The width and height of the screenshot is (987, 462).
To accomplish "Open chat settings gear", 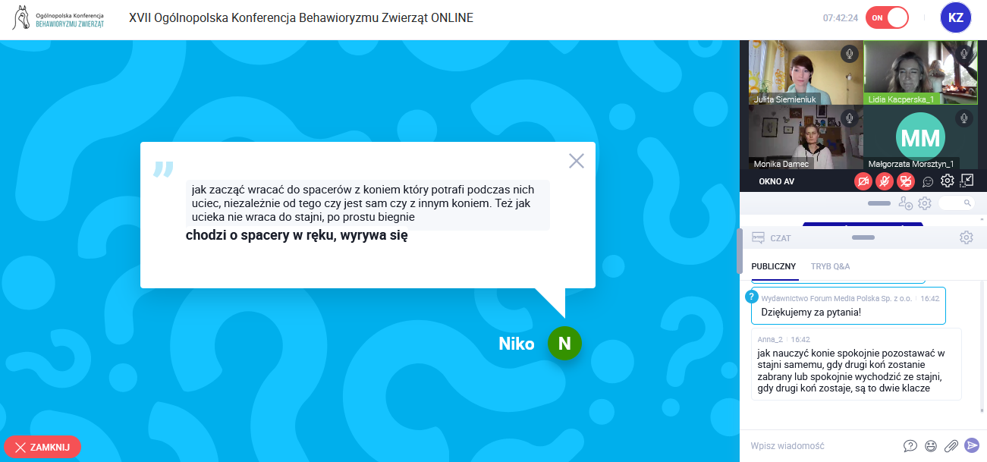I will [966, 237].
